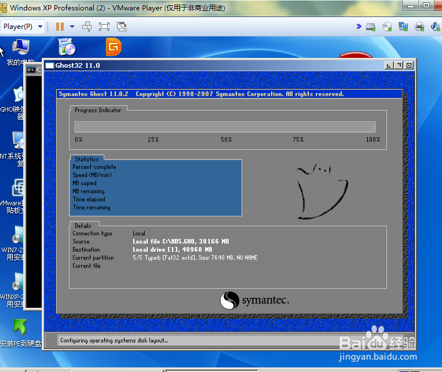Expand the power options dropdown arrow

click(x=72, y=27)
